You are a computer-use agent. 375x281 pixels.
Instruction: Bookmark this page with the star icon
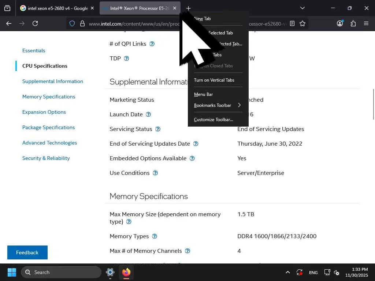point(302,23)
